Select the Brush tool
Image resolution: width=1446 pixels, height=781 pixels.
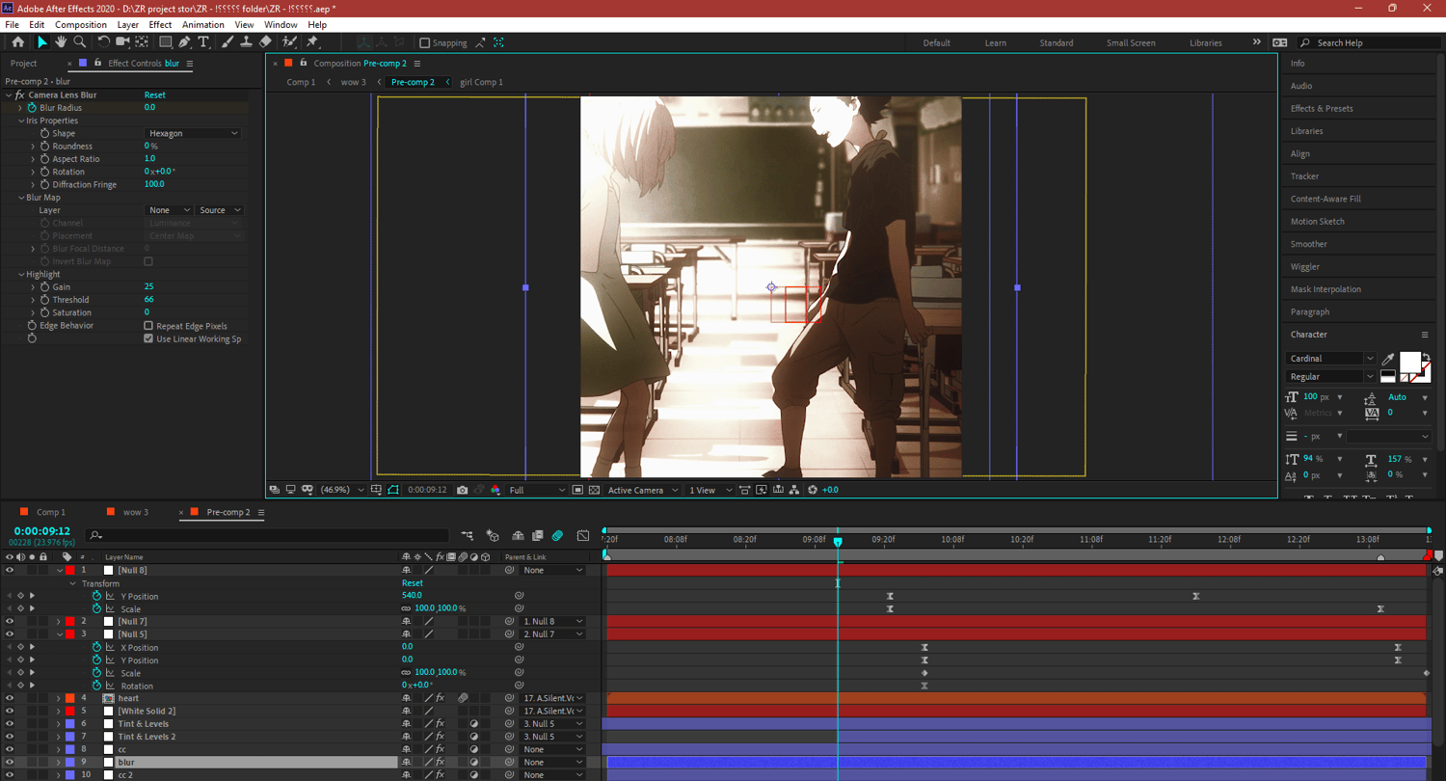click(x=228, y=42)
